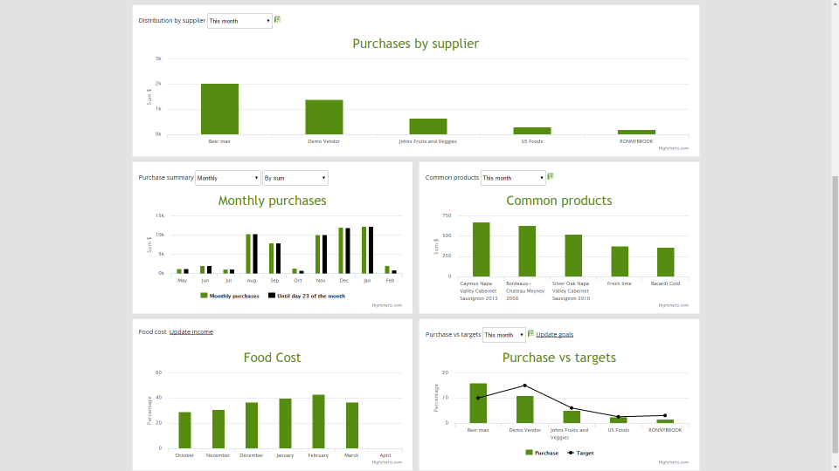Select the Johns Fruits and Veggies supplier bar
839x471 pixels.
428,126
